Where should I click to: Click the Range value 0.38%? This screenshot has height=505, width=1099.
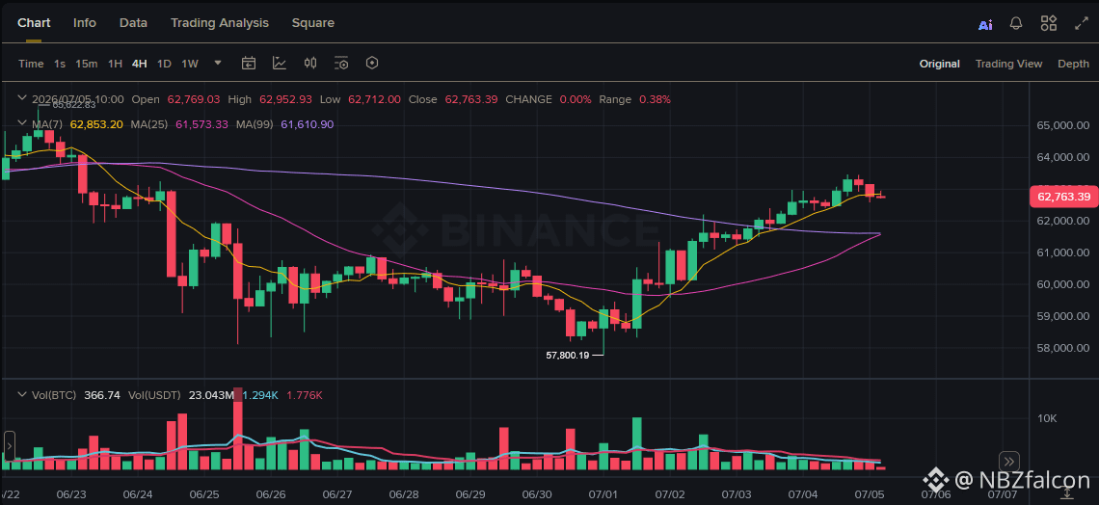click(x=655, y=99)
